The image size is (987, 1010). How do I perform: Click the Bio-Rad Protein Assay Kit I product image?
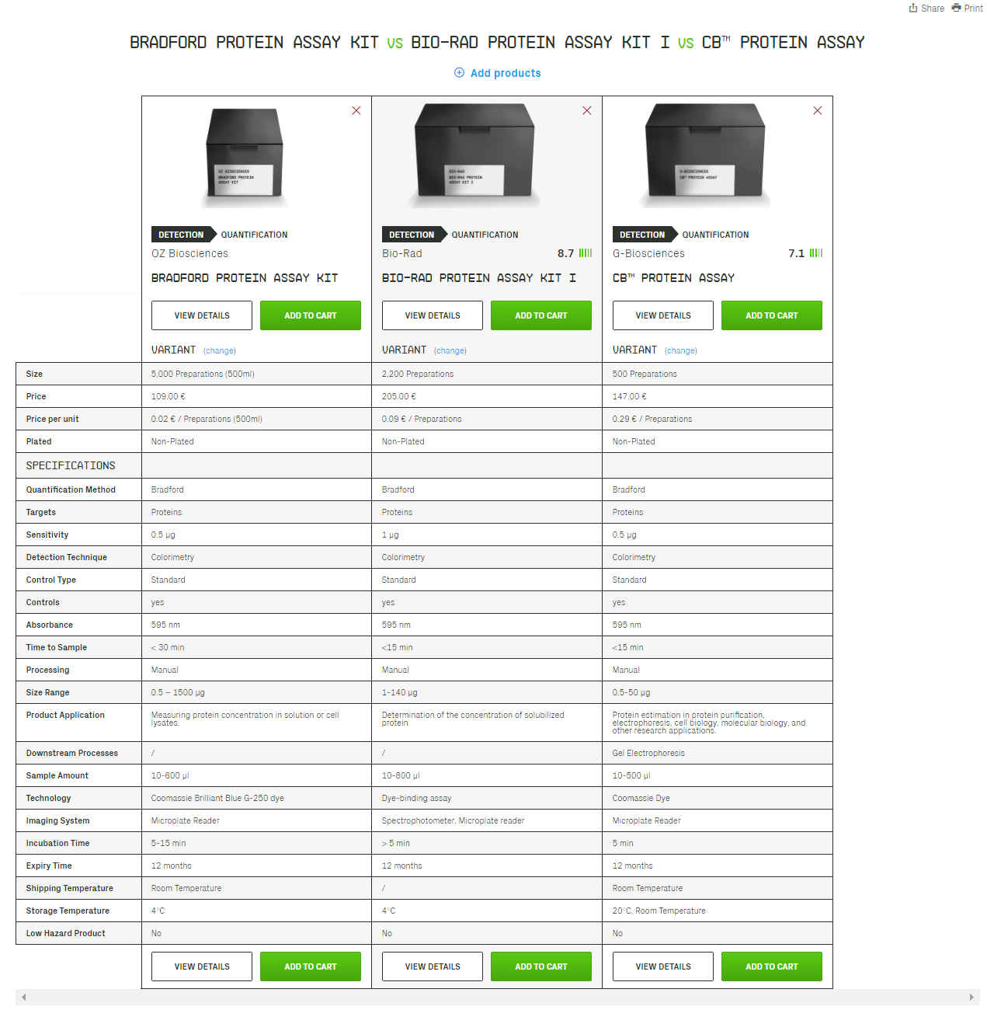tap(474, 155)
